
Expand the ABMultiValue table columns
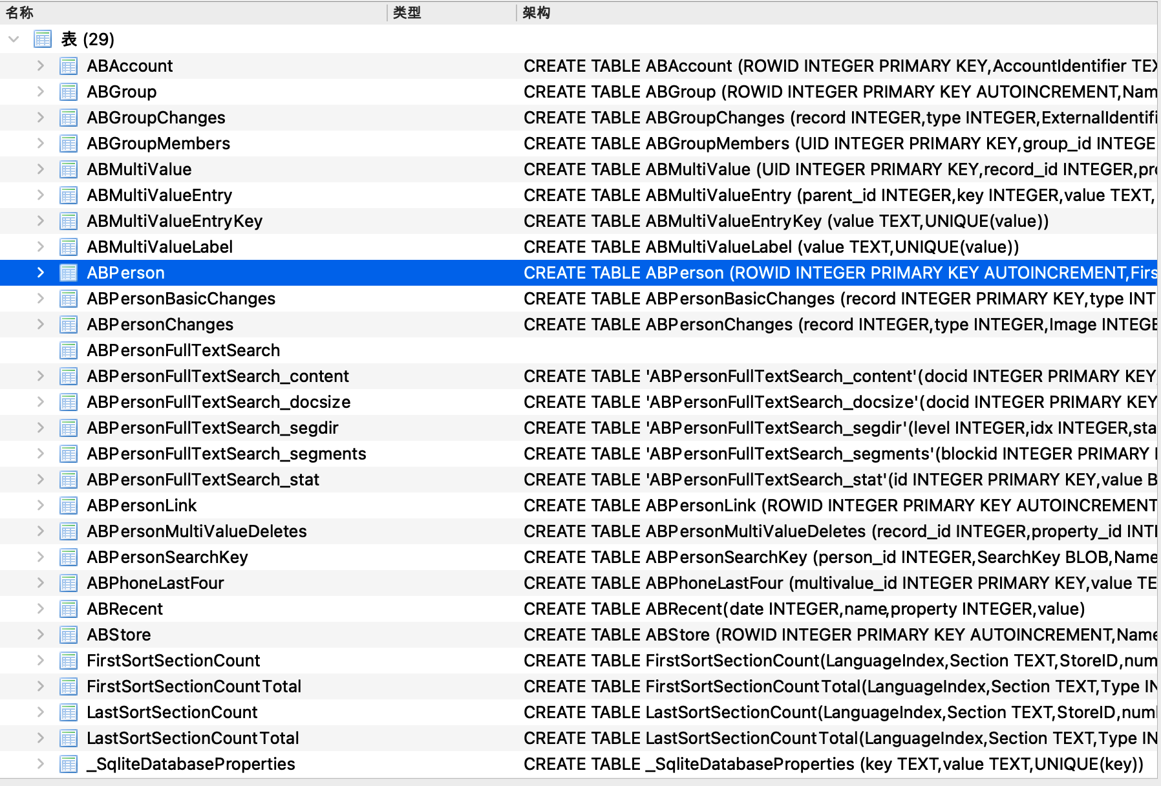40,169
